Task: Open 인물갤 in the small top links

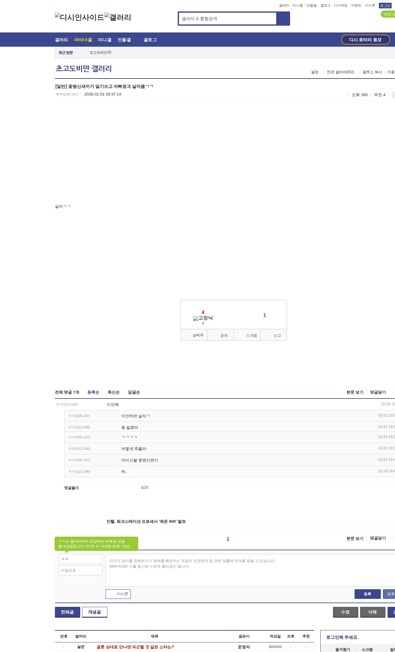Action: (x=311, y=6)
